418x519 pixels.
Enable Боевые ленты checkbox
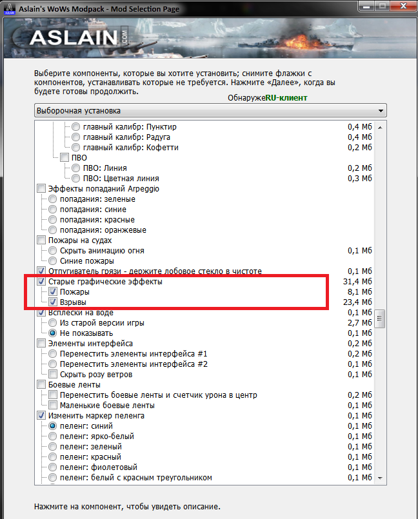(x=41, y=384)
